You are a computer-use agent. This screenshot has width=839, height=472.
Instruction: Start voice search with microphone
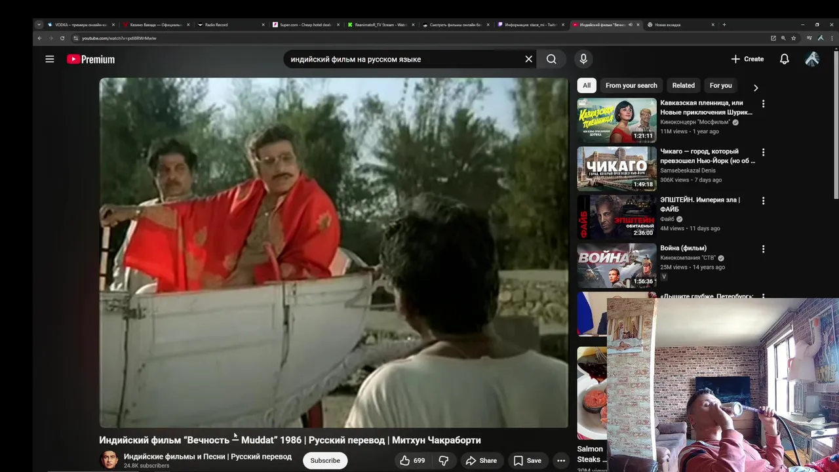583,59
